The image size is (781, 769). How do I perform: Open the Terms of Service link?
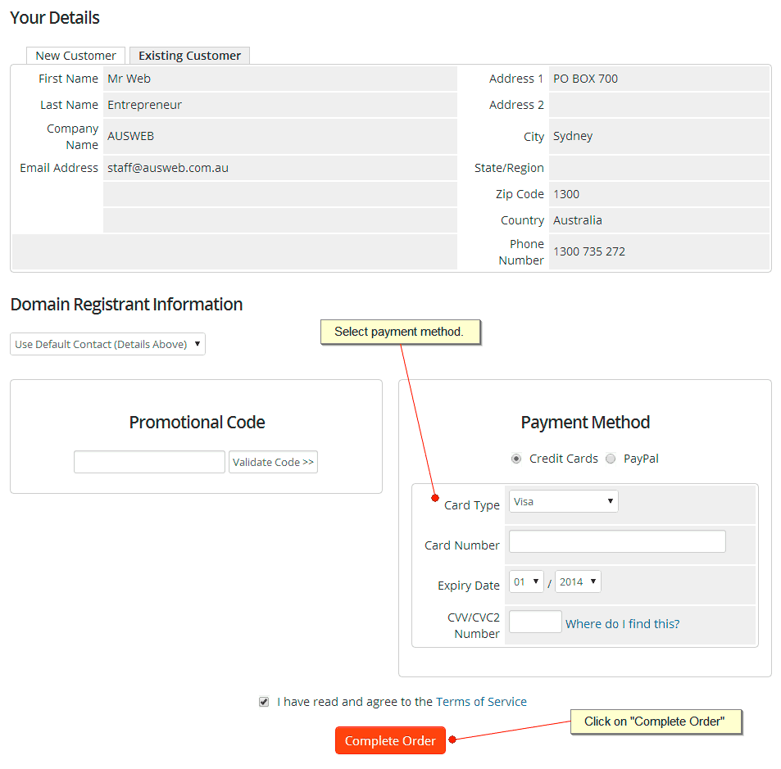481,702
